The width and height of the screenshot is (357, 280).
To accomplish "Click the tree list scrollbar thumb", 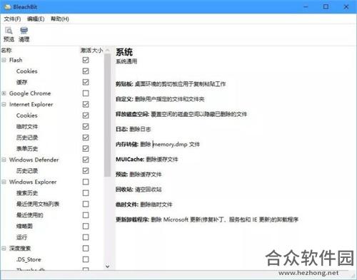I will point(108,115).
